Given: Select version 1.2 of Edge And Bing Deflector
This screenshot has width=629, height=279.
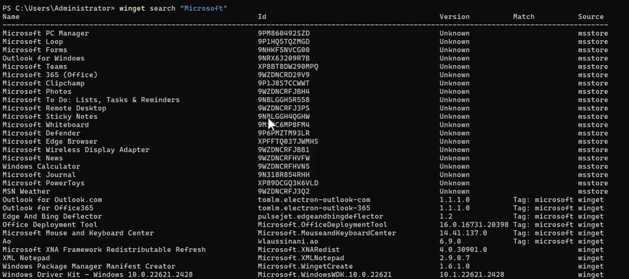Looking at the screenshot, I should coord(446,217).
